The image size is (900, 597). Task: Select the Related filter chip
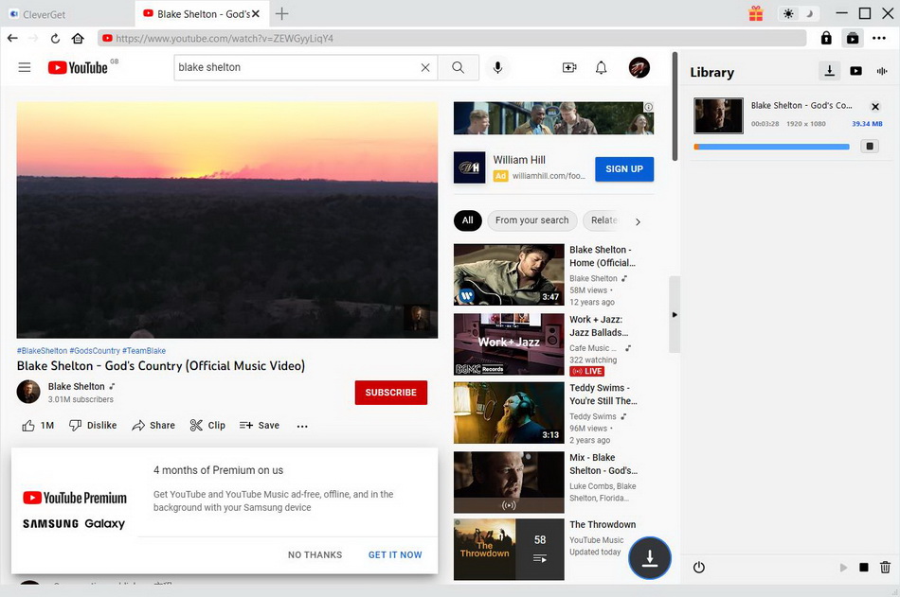tap(603, 220)
